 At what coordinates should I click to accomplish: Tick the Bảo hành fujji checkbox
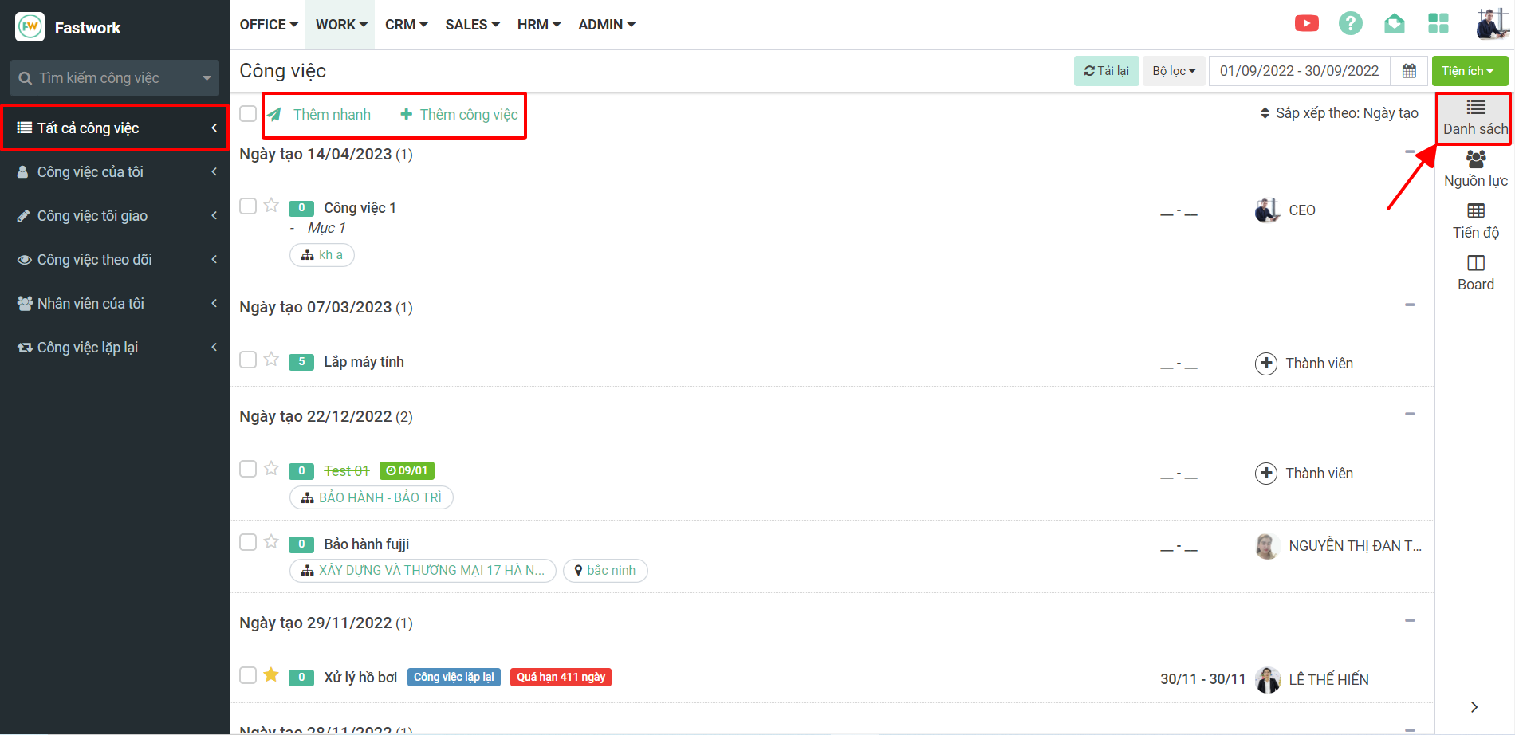248,542
